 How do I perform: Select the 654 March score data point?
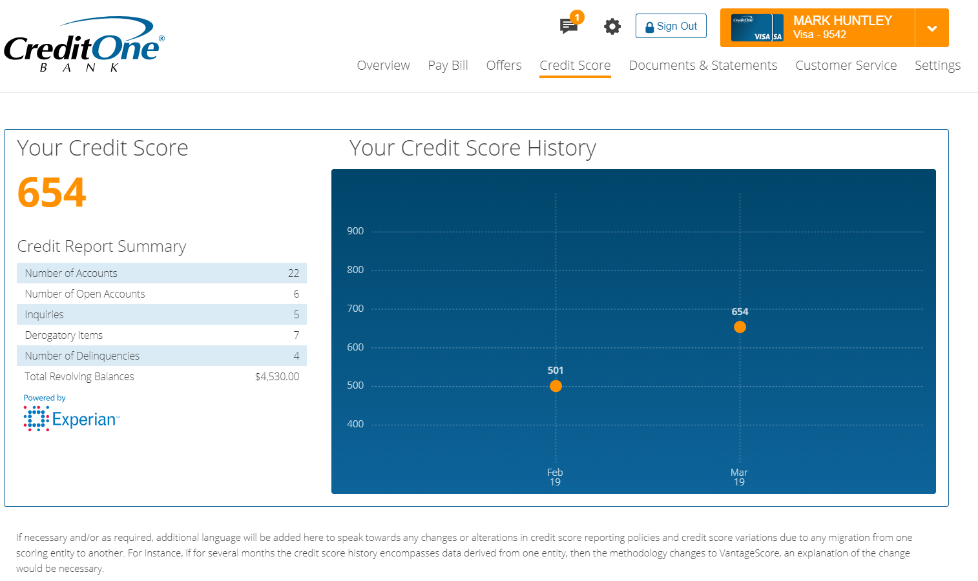740,327
